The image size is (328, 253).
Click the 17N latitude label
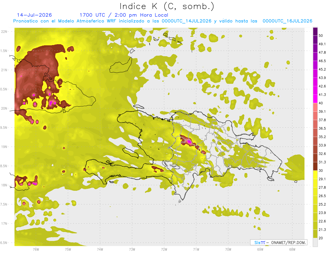[4, 224]
